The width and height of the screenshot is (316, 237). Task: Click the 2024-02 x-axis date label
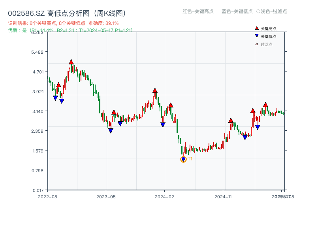[165, 196]
